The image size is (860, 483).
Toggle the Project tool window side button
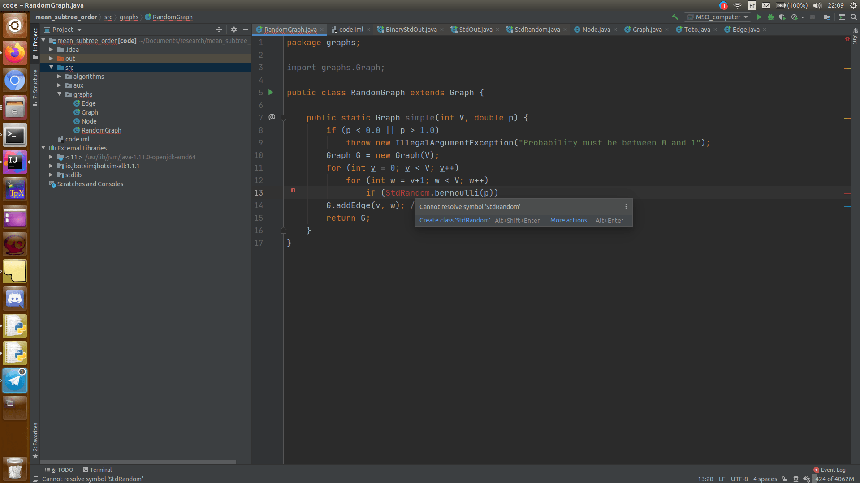(x=35, y=44)
